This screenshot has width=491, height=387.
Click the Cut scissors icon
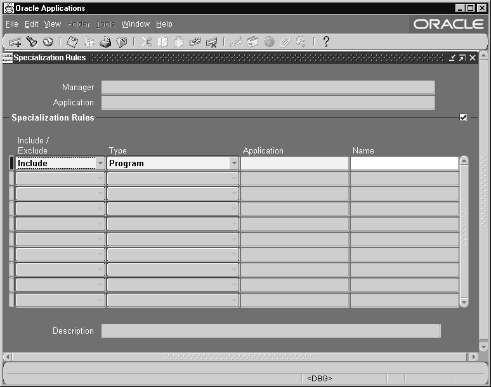[x=146, y=42]
